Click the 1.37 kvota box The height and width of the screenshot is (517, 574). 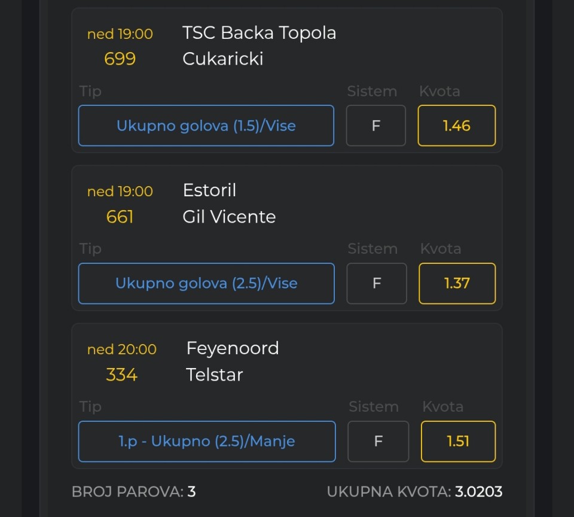(x=457, y=283)
